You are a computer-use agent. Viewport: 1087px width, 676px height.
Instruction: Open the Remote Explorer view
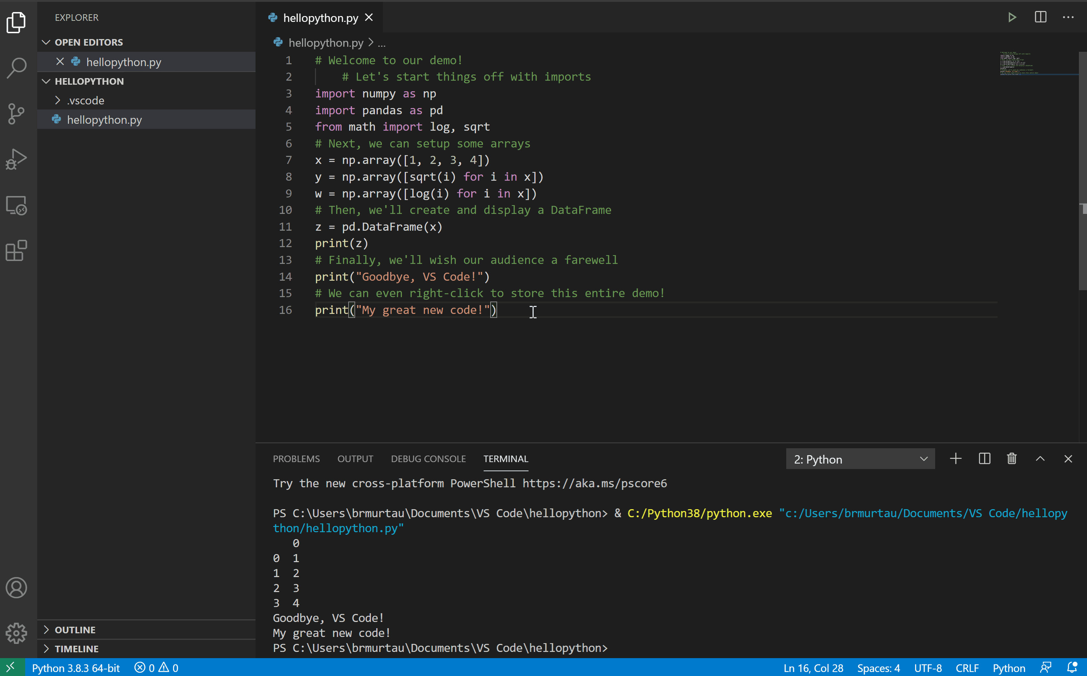click(x=17, y=205)
